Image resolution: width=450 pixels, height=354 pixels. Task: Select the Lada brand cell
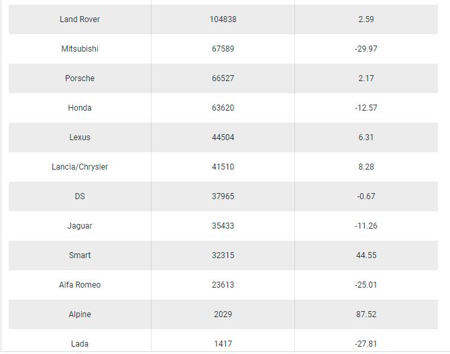80,344
